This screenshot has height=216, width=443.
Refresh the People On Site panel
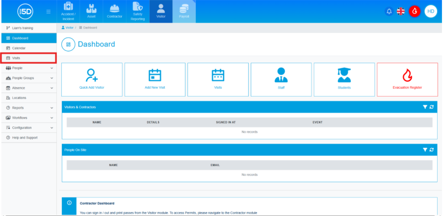point(431,150)
